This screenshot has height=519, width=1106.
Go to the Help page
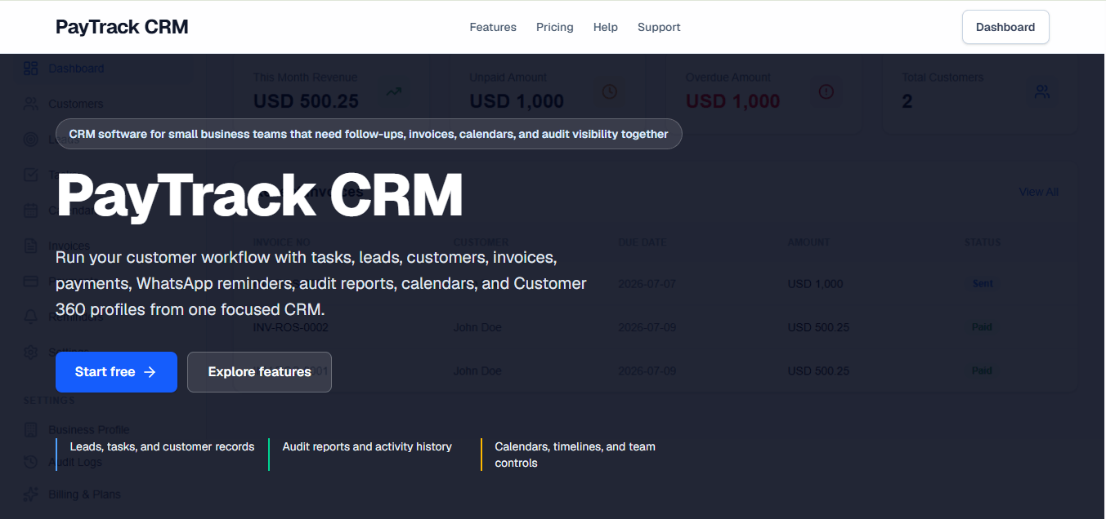point(606,27)
